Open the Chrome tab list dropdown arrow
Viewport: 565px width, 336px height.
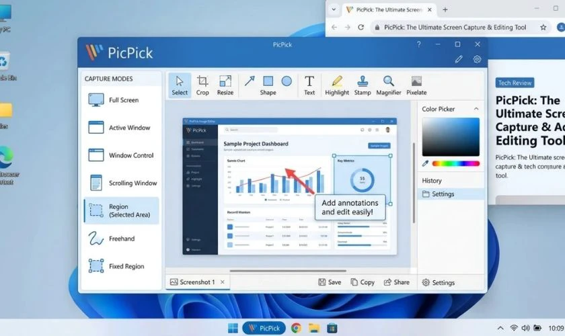click(x=334, y=9)
